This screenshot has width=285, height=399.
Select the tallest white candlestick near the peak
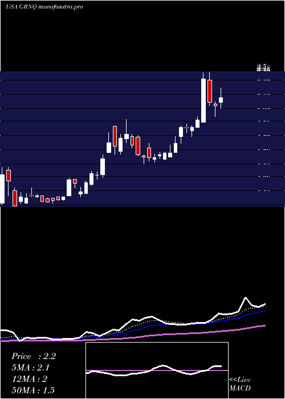(x=203, y=100)
